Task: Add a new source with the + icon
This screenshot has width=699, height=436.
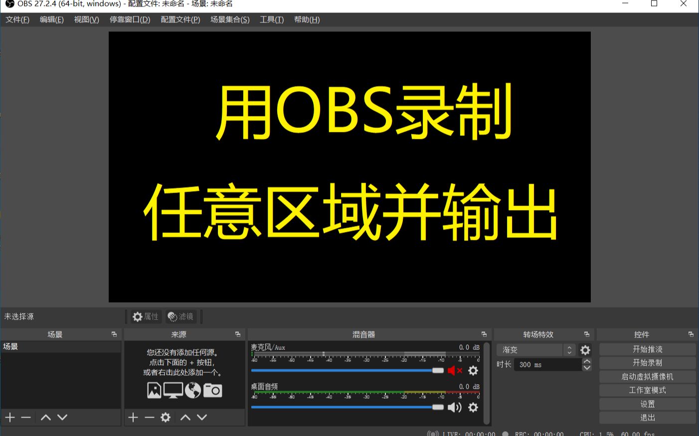Action: click(x=133, y=417)
